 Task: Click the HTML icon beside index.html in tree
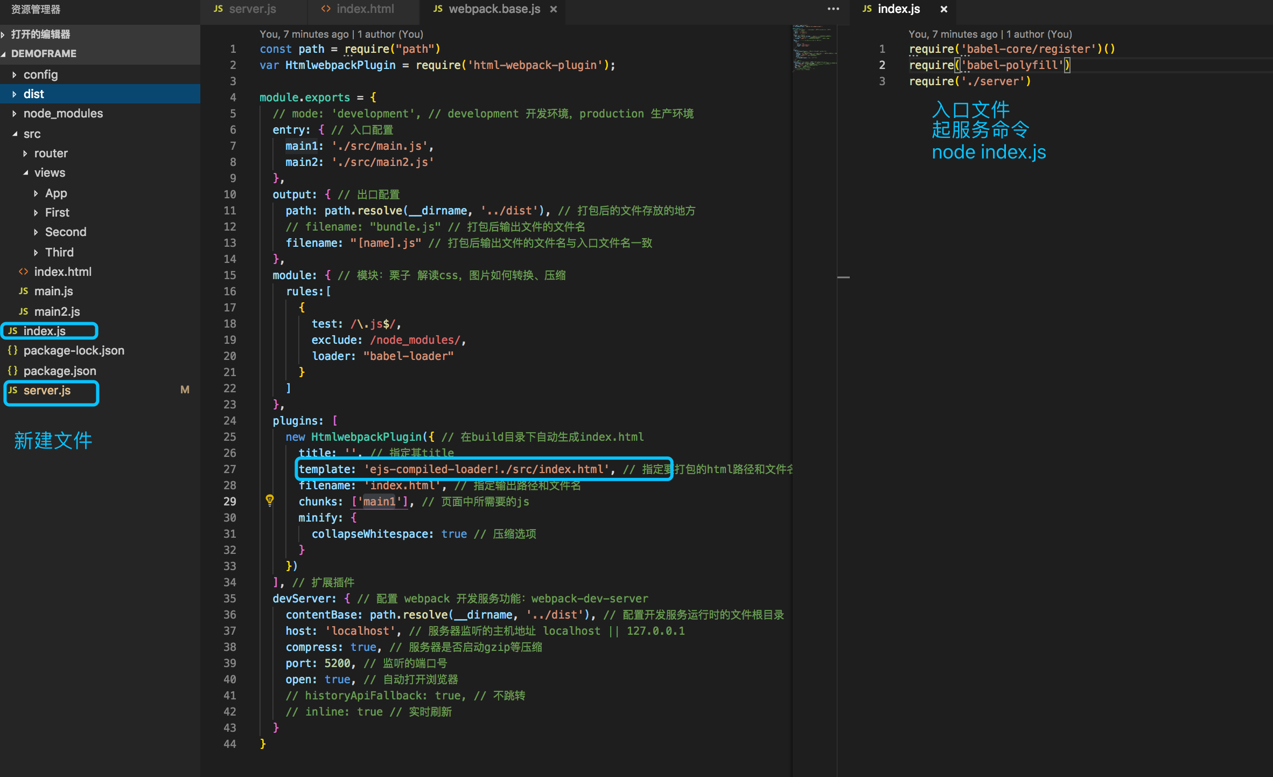23,272
